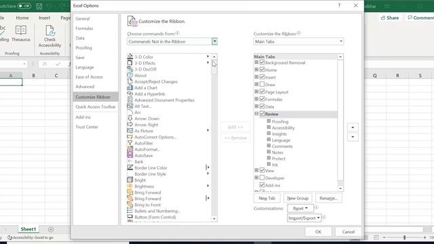This screenshot has width=434, height=244.
Task: Pick the As Picture command icon
Action: (x=130, y=131)
